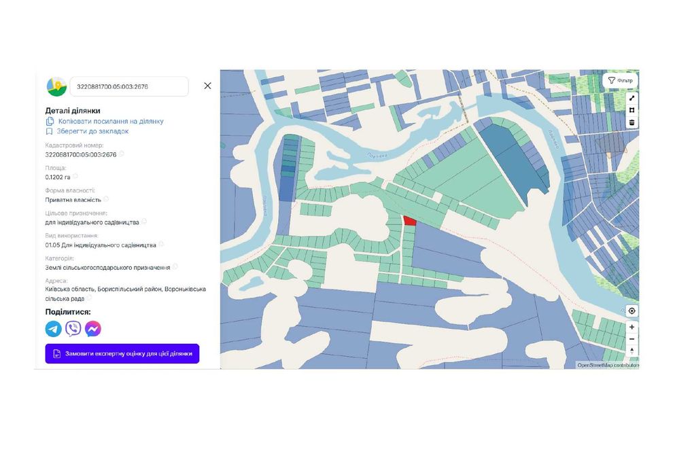Click Копіювати посилання на ділянку link
673x475 pixels.
pyautogui.click(x=110, y=121)
